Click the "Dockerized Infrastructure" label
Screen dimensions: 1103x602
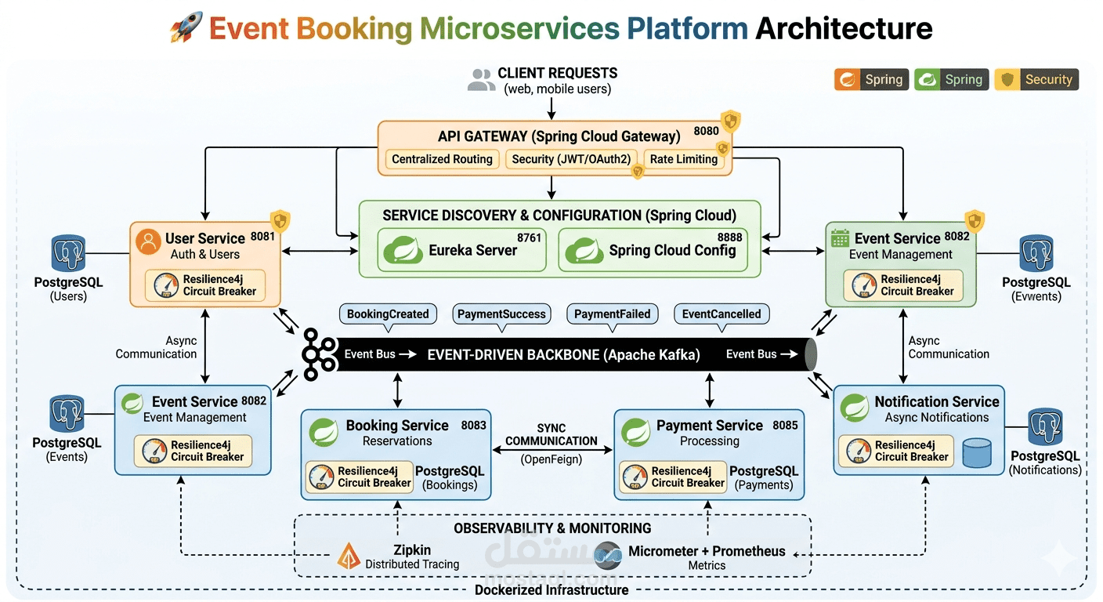(x=551, y=590)
